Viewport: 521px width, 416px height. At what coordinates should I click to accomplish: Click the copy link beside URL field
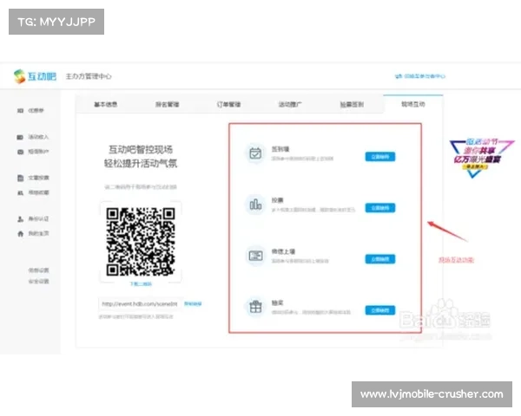coord(193,303)
